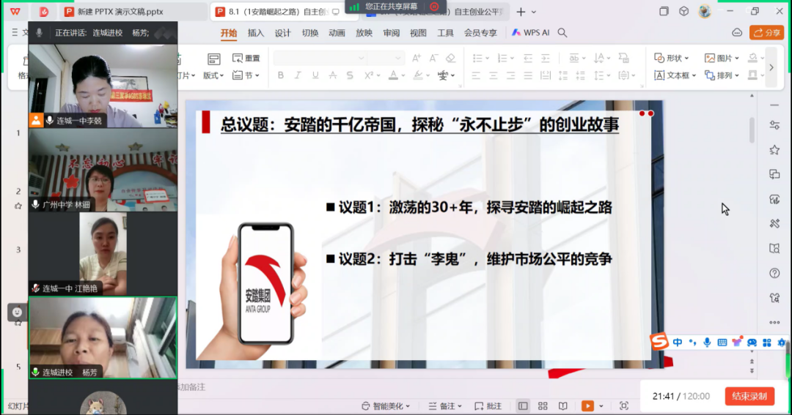Screen dimensions: 792x415
Task: Expand ribbon with right chevron arrow
Action: click(771, 67)
